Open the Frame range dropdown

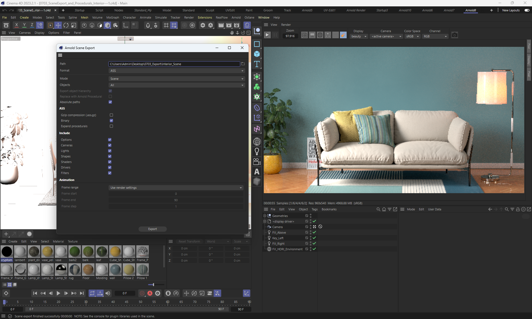[176, 188]
